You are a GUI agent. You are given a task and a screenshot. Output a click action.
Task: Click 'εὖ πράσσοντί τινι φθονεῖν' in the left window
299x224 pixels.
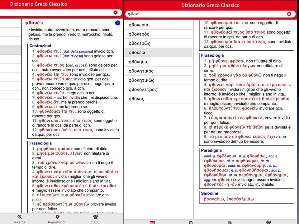(63, 204)
